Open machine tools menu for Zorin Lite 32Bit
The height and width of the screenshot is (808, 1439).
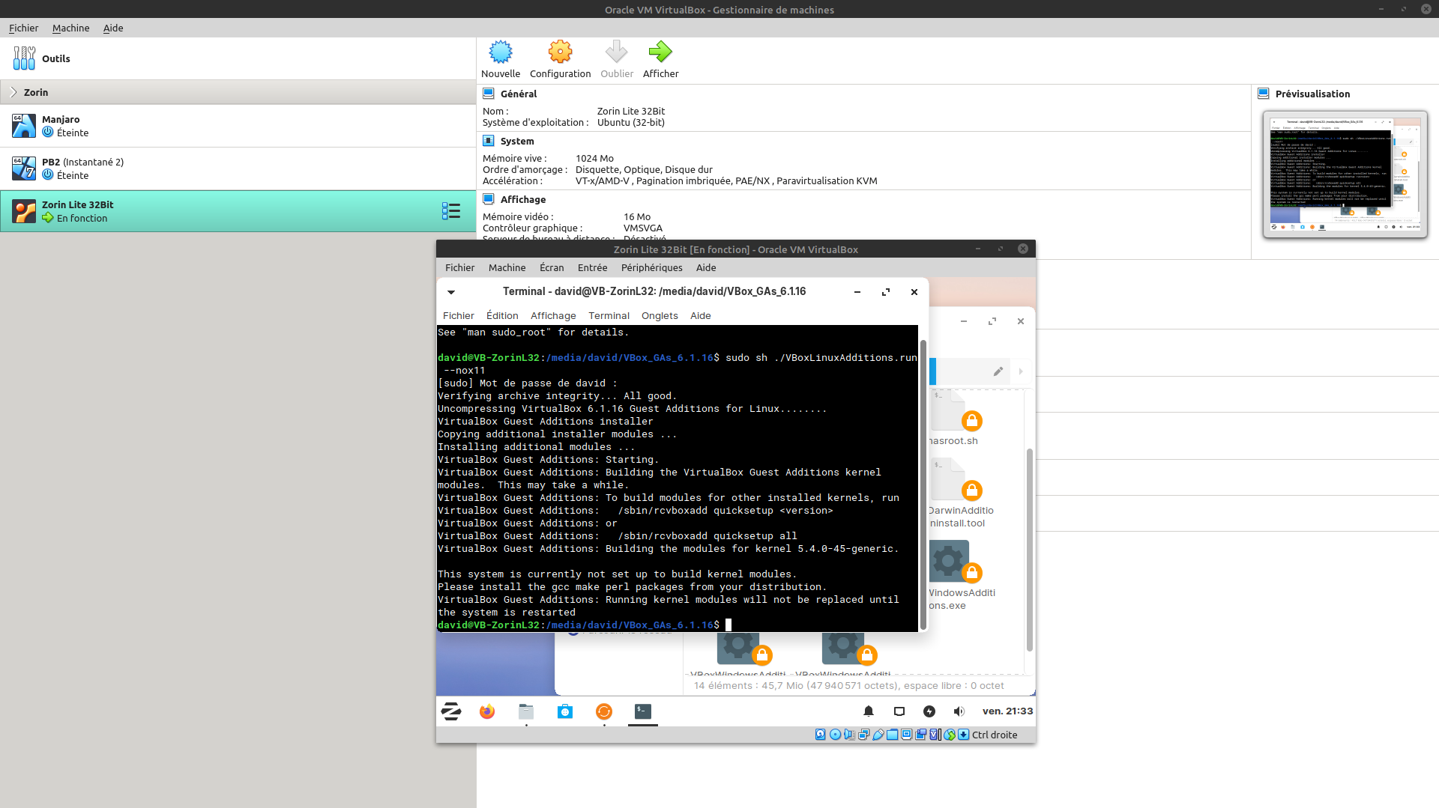pos(450,211)
